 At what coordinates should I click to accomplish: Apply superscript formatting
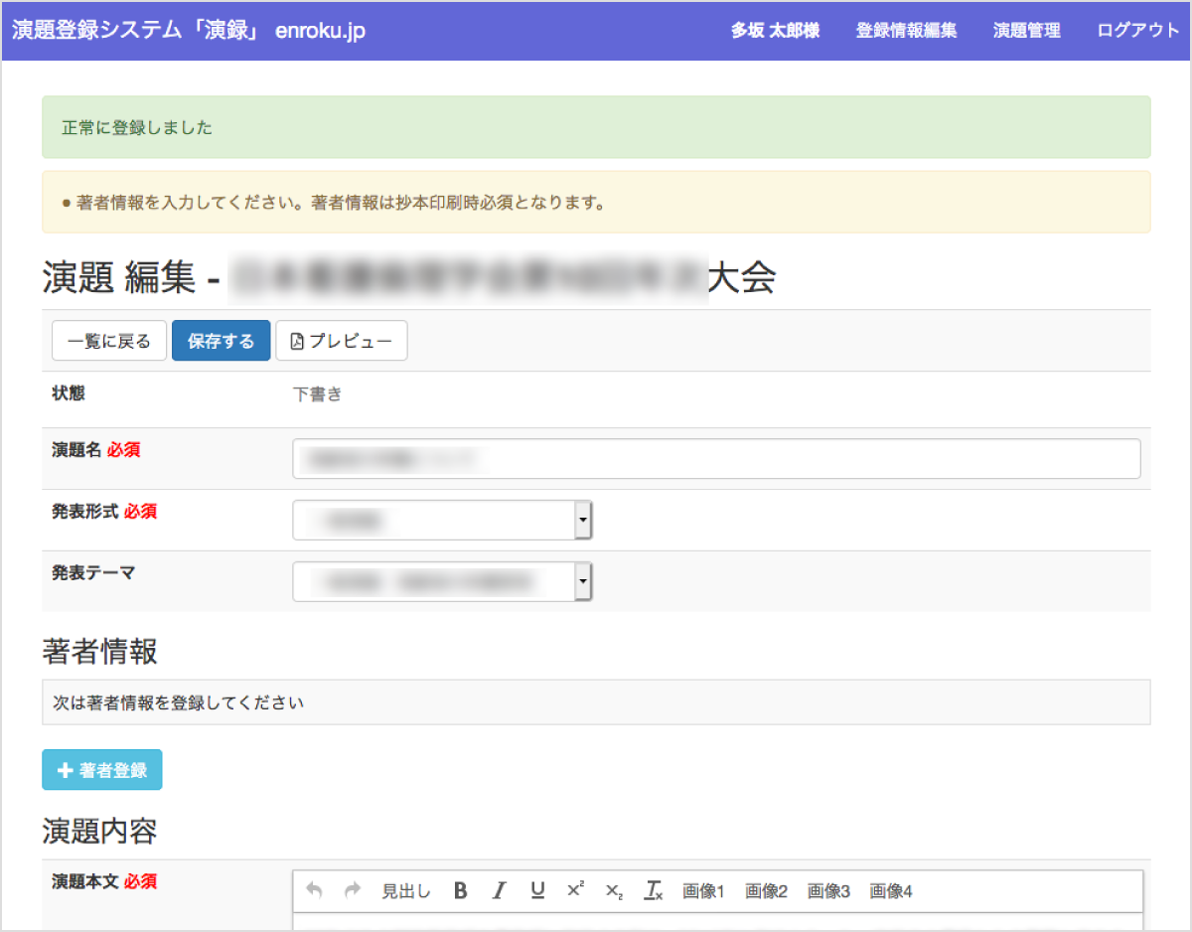pos(575,891)
